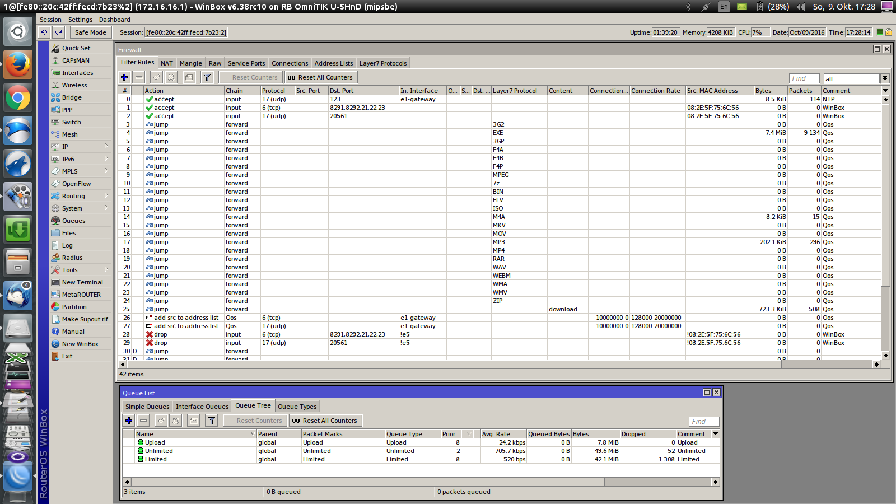Remove selected queue using minus icon
The height and width of the screenshot is (504, 896).
[143, 421]
